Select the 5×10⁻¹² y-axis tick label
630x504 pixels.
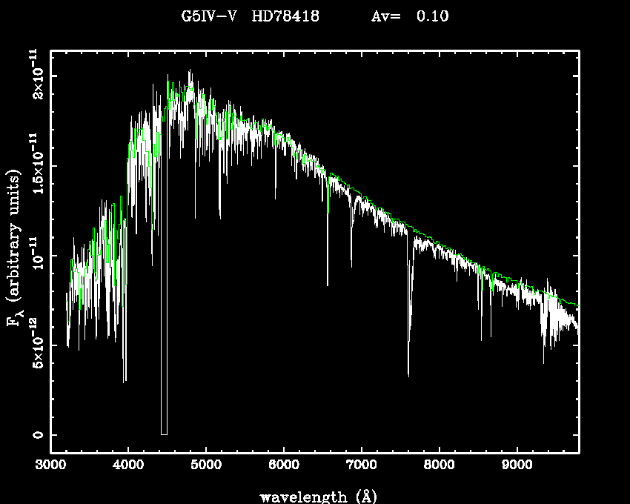tap(34, 345)
